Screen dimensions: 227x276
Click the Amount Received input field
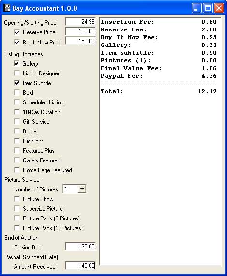(x=80, y=265)
